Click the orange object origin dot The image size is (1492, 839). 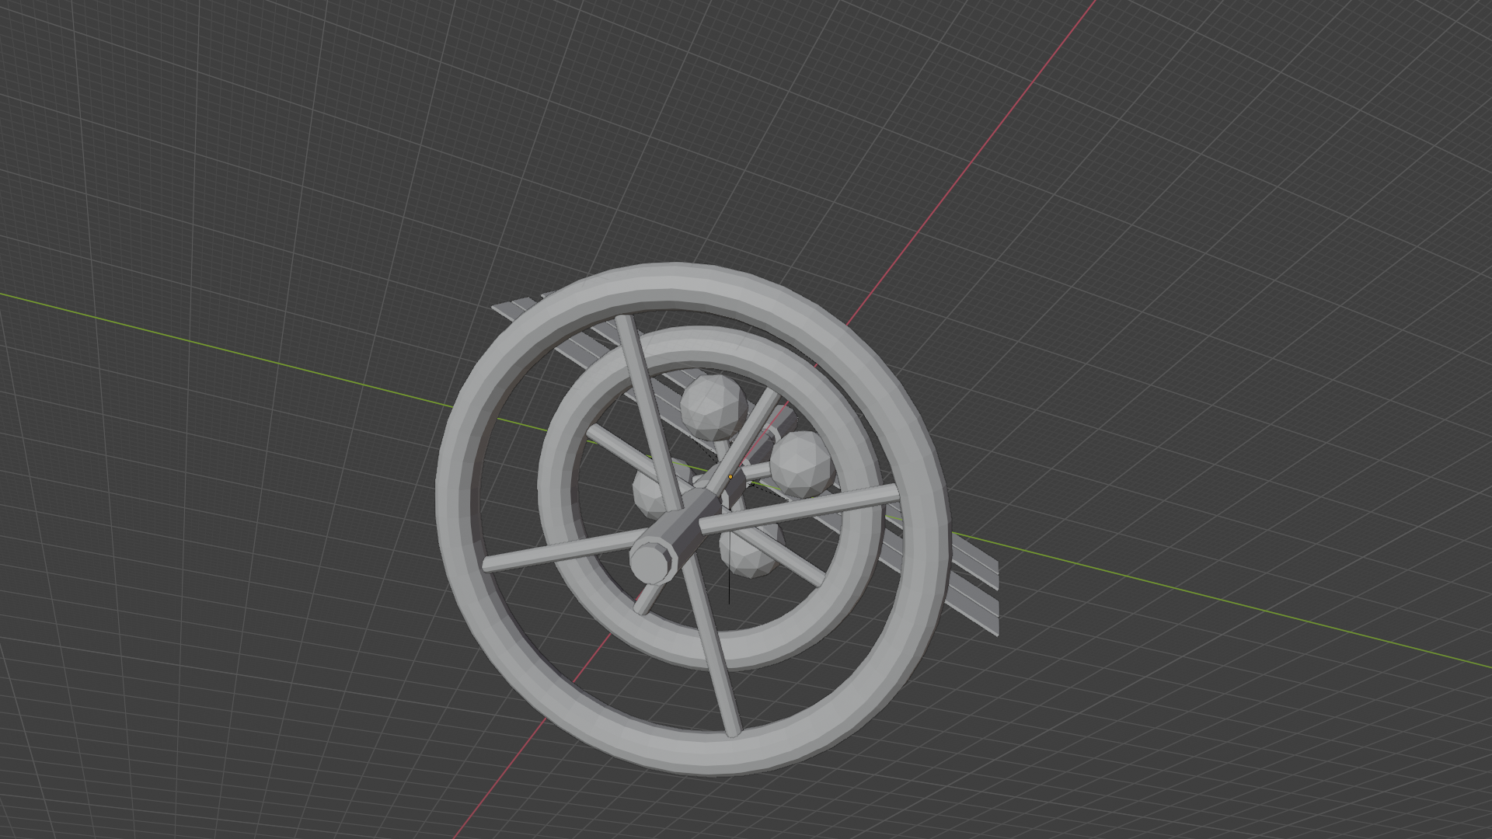[x=730, y=477]
